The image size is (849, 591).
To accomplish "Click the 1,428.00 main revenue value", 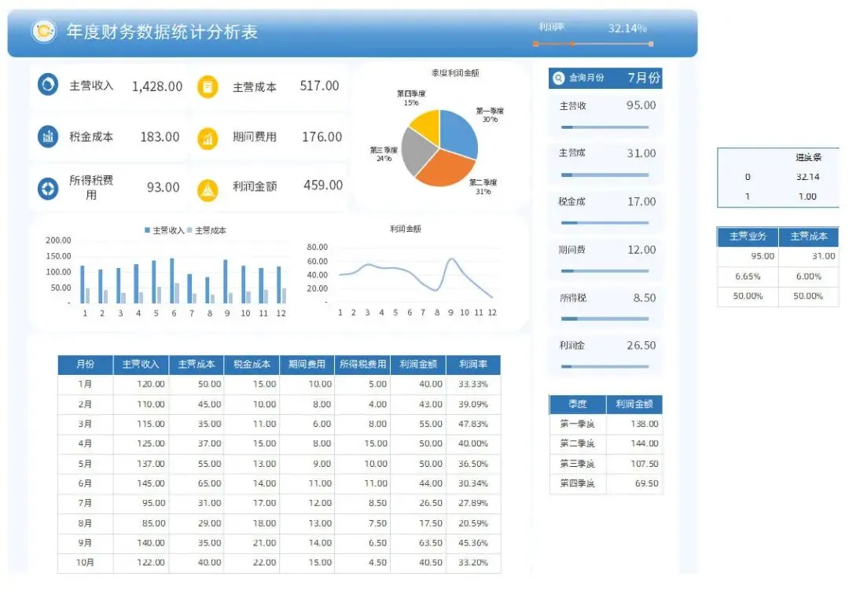I will coord(157,86).
